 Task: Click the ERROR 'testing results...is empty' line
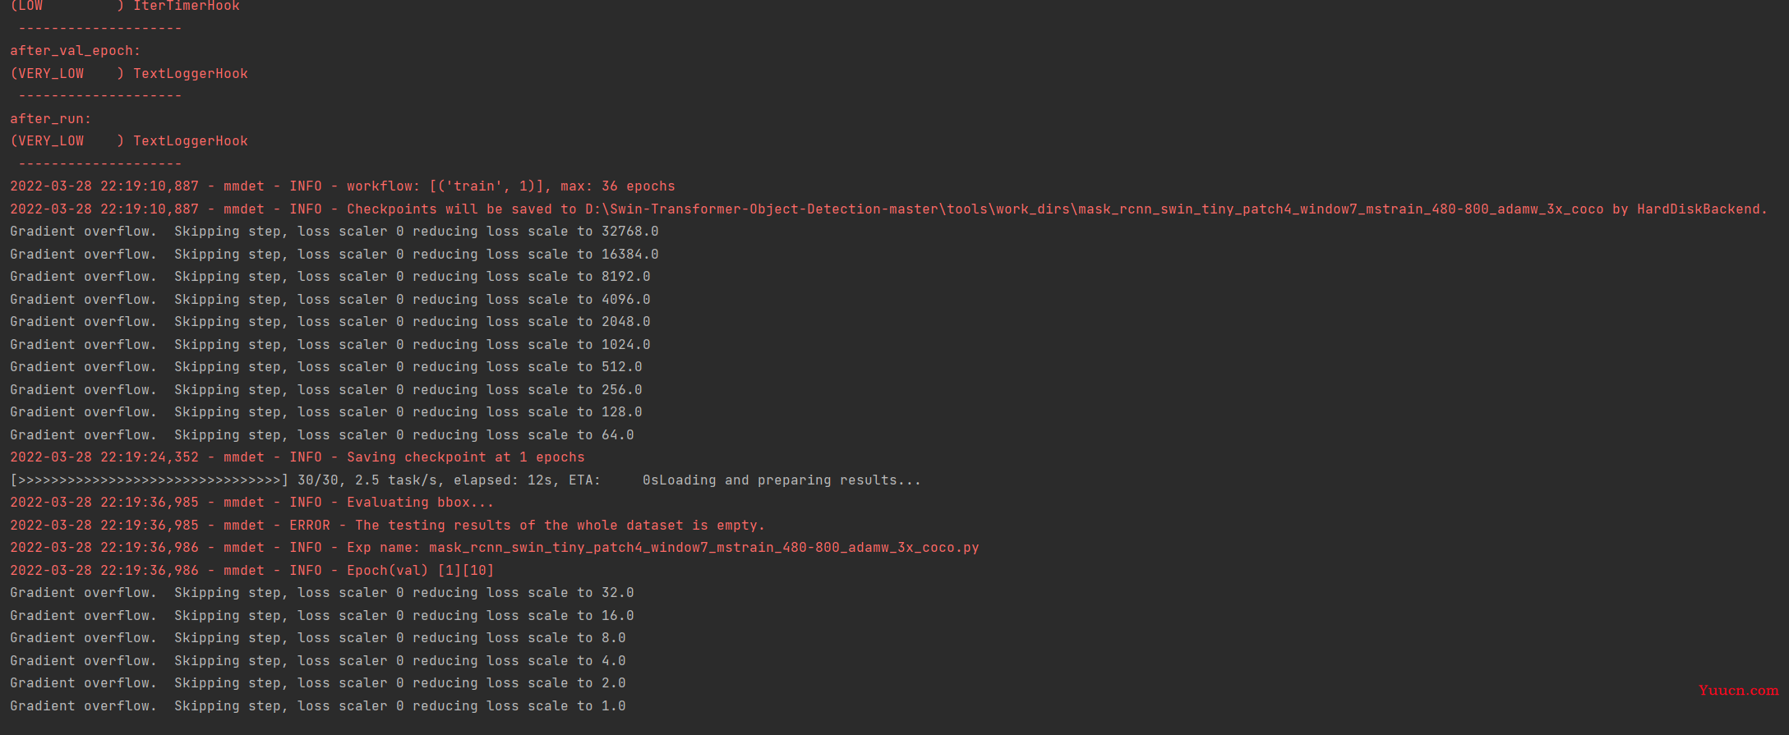tap(388, 525)
